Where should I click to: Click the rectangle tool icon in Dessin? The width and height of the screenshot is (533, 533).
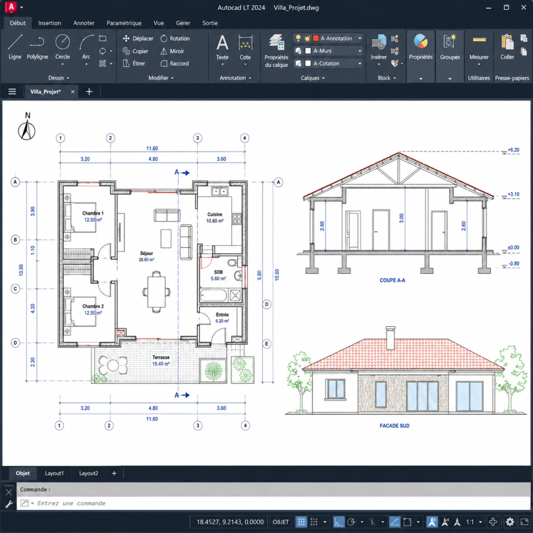click(103, 39)
